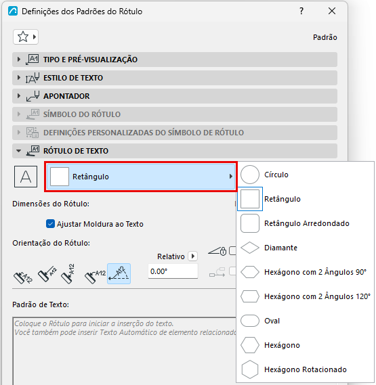Click the APONTADOR pointer icon
This screenshot has width=376, height=385.
pyautogui.click(x=33, y=96)
